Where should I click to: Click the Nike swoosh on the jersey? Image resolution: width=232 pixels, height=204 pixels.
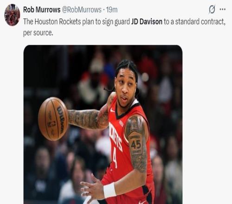pyautogui.click(x=112, y=110)
